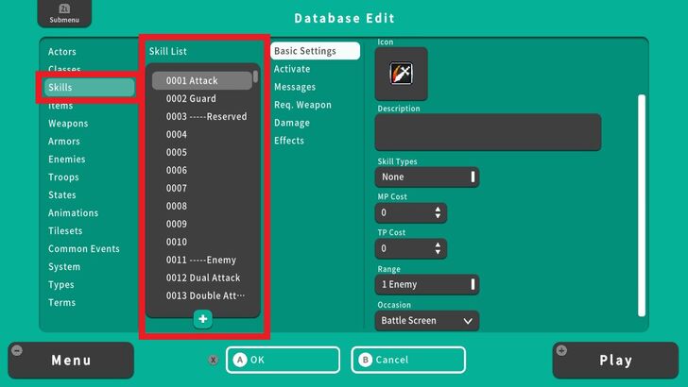
Task: Expand the Range selector showing 1 Enemy
Action: (x=427, y=284)
